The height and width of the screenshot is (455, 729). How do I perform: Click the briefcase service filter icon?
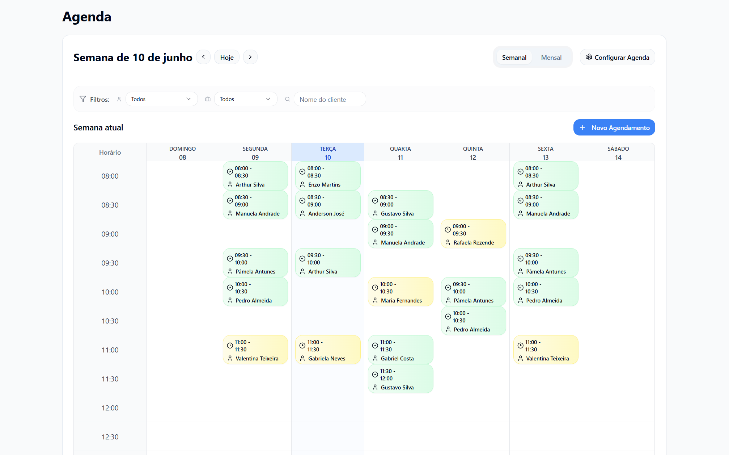click(x=208, y=99)
